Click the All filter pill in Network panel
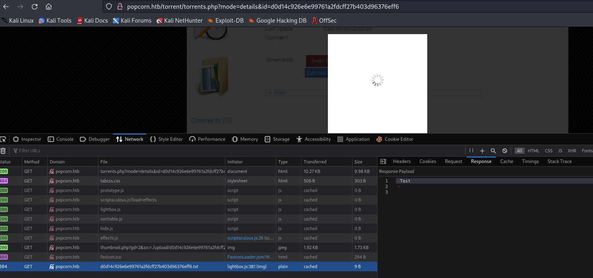 (x=519, y=151)
